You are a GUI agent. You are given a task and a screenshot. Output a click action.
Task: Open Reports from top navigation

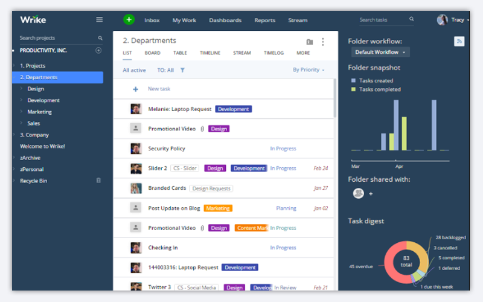(x=264, y=21)
